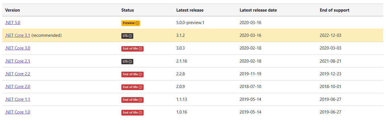Click info icon in .NET Core 3.1 LTS badge
Screen dimensions: 386x124
[130, 36]
